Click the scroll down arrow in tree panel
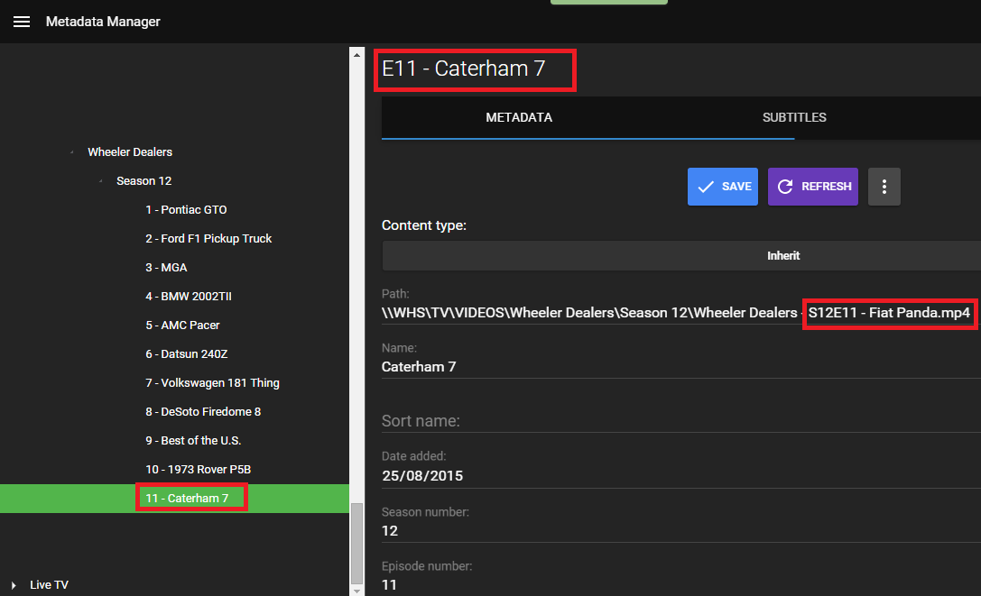This screenshot has height=596, width=981. click(x=356, y=591)
